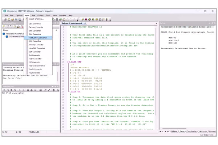Click the last output list navigation arrow
218x145 pixels.
(168, 131)
